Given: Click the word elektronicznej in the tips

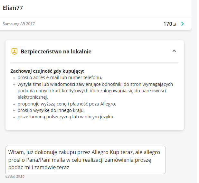Looking at the screenshot, I should click(x=33, y=97).
